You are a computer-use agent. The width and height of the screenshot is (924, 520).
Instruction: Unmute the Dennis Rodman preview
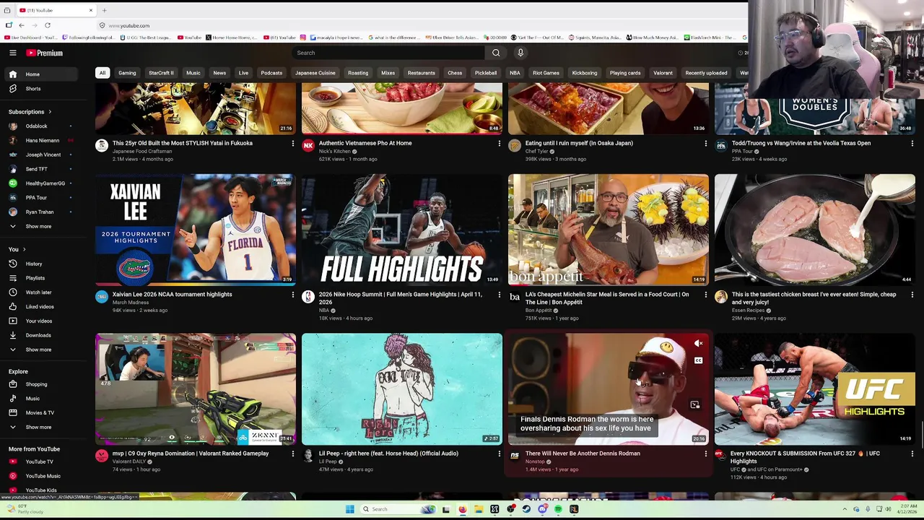pyautogui.click(x=698, y=344)
